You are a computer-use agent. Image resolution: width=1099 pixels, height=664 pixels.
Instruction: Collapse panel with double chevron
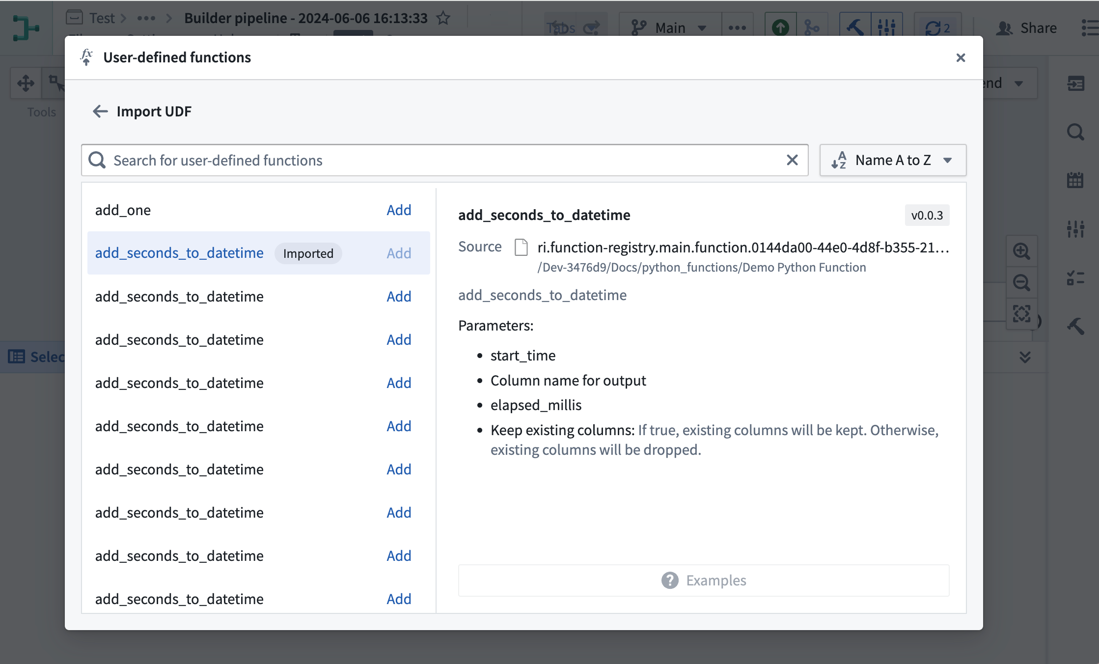(1025, 357)
